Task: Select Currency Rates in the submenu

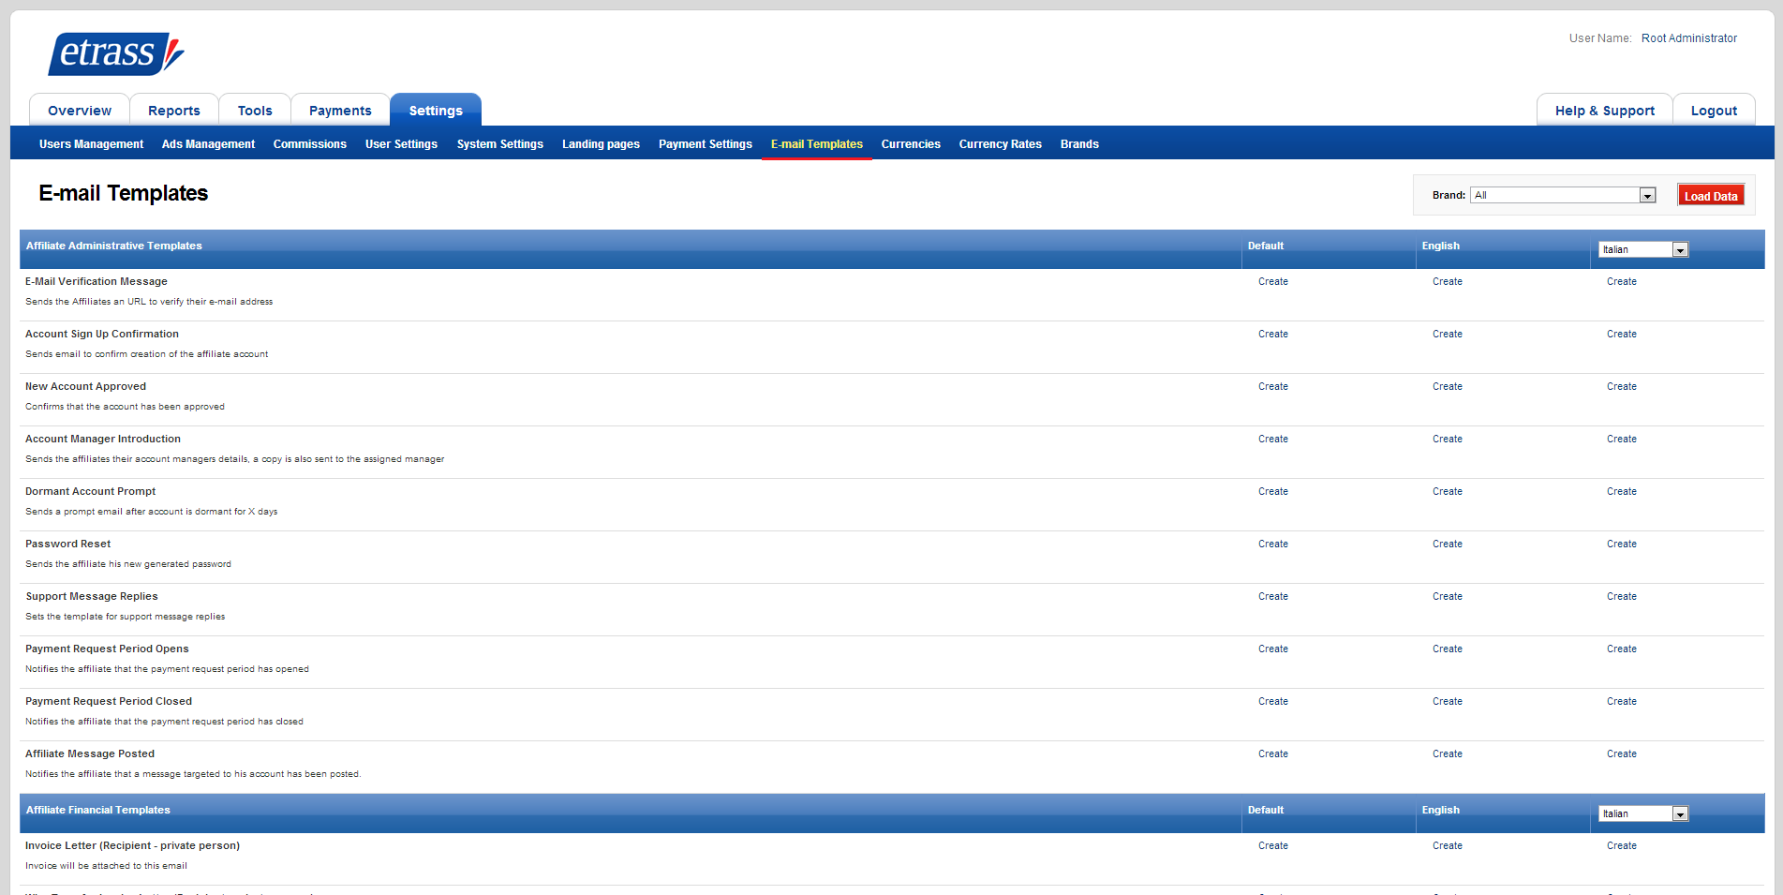Action: [x=1000, y=144]
